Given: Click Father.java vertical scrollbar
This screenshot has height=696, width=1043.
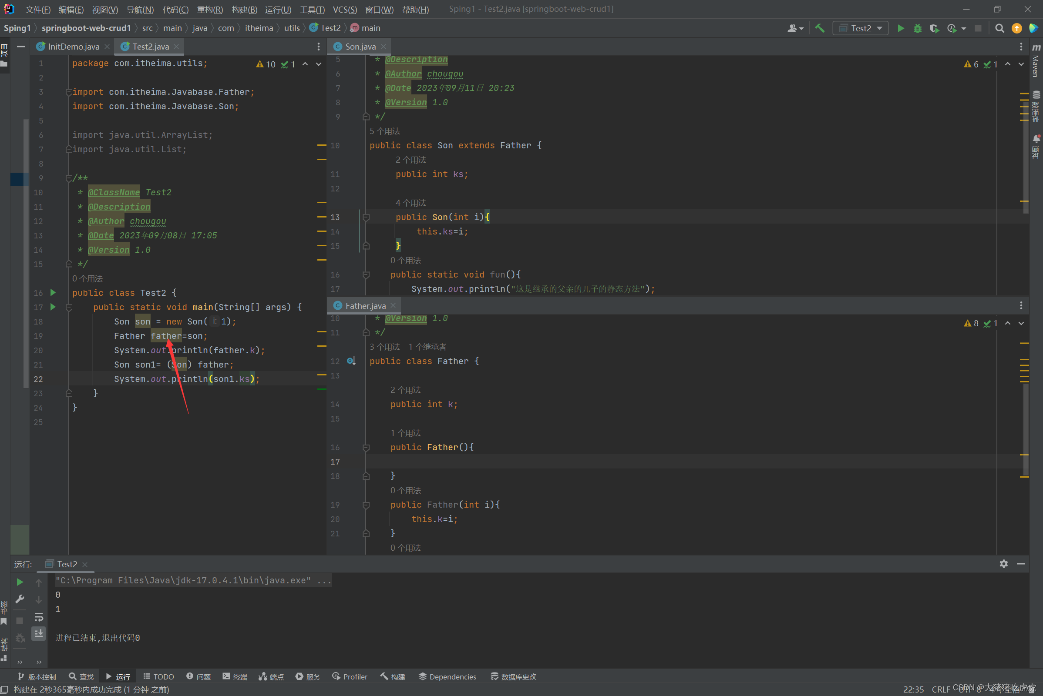Looking at the screenshot, I should click(1026, 430).
